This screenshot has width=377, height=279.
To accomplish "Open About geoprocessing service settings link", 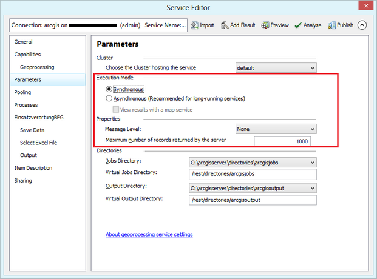I will coord(149,234).
